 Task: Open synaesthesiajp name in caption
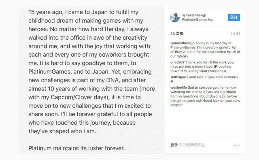[183, 43]
